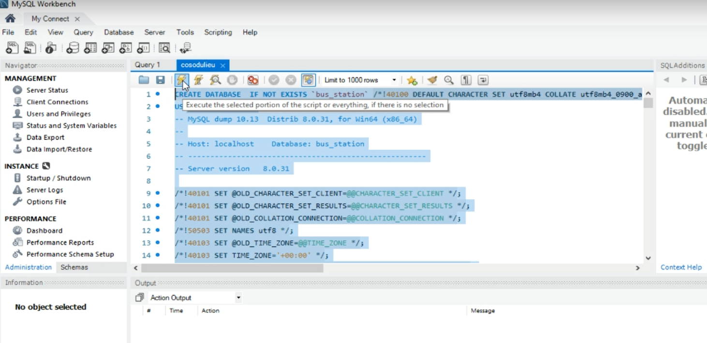Image resolution: width=707 pixels, height=343 pixels.
Task: Reconnect to DBMS icon
Action: [185, 47]
